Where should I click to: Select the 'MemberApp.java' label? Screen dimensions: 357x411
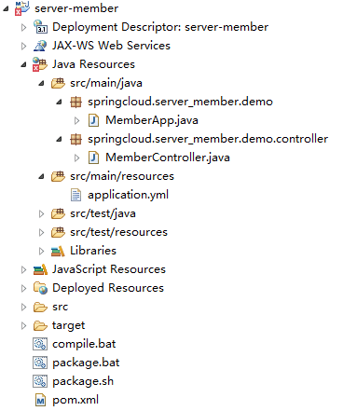click(x=152, y=120)
